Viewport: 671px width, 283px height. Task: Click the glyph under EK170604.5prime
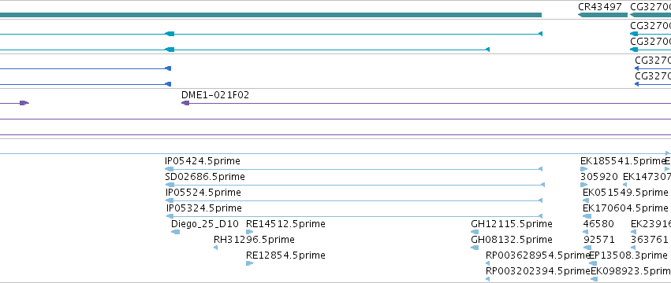pos(587,216)
